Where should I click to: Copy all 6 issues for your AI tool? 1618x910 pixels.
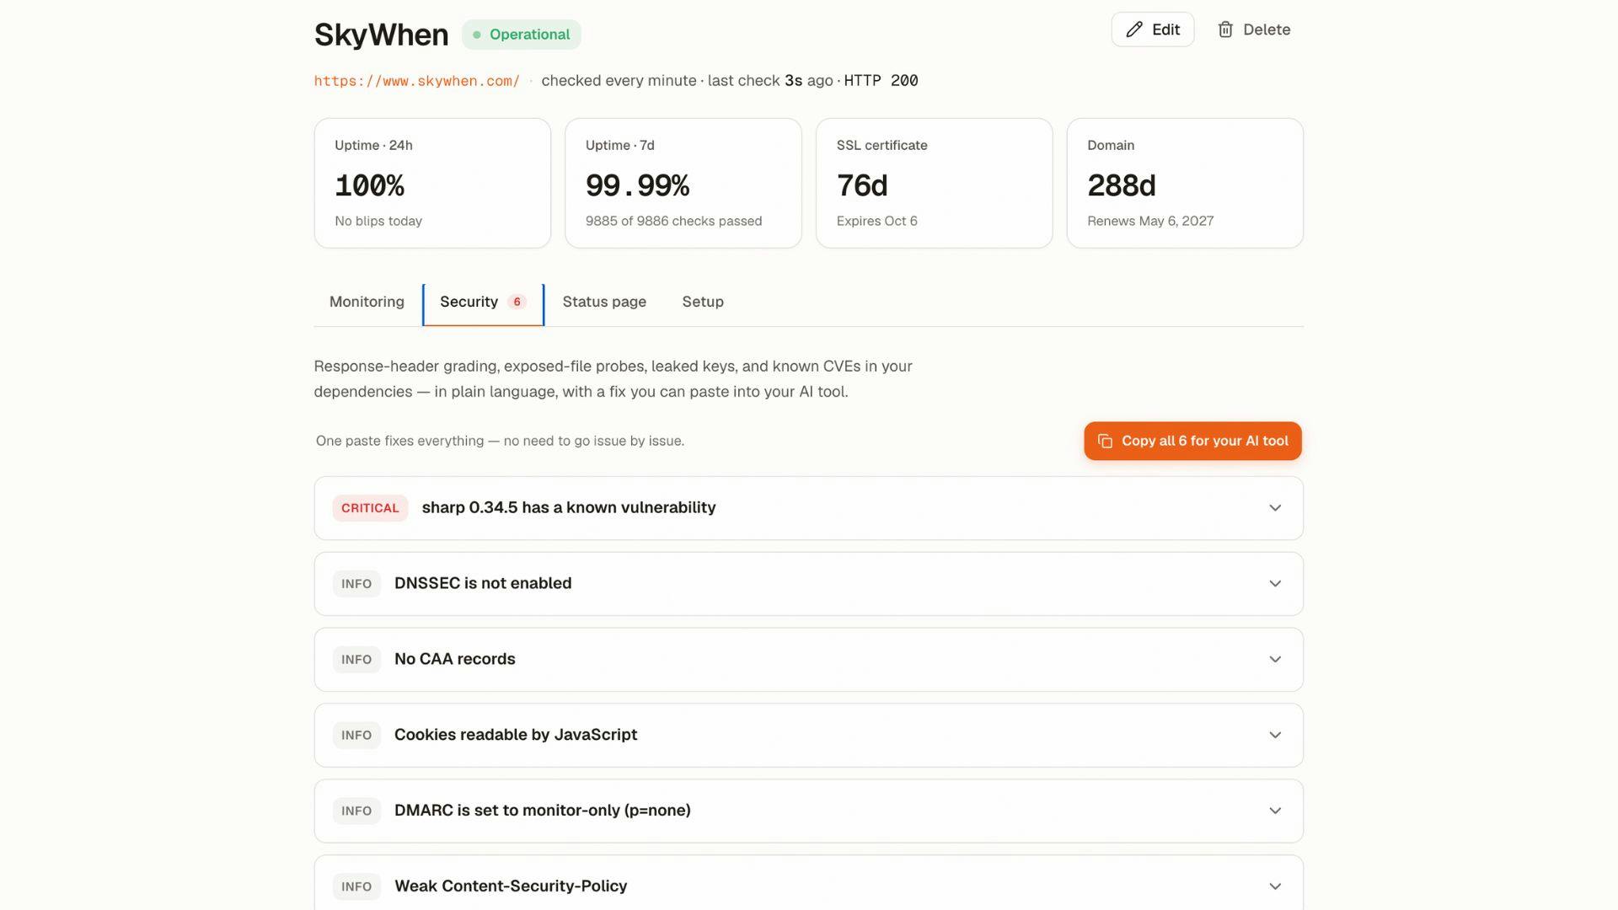pos(1192,441)
